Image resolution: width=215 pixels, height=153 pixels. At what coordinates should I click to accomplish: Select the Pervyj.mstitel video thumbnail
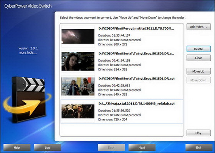click(x=78, y=37)
